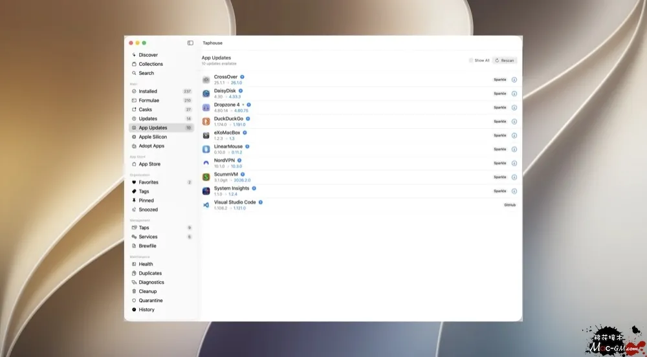Click the DuckDuckGo app name

(x=228, y=119)
